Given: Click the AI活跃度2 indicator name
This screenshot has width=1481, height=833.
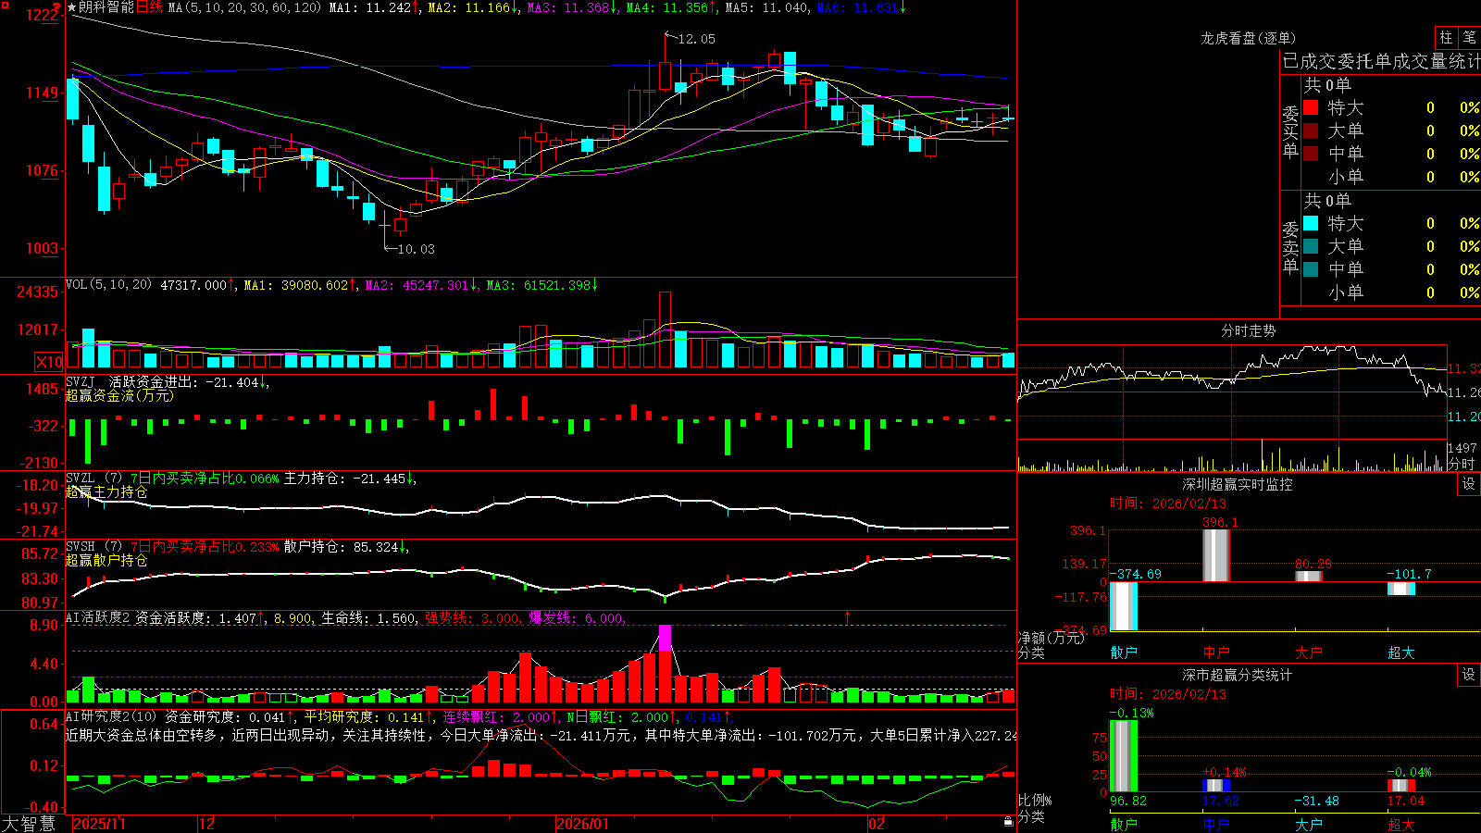Looking at the screenshot, I should coord(98,617).
